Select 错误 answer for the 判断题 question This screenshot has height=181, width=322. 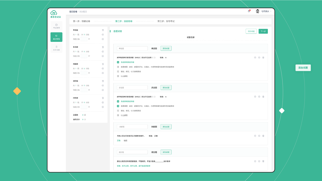[125, 141]
